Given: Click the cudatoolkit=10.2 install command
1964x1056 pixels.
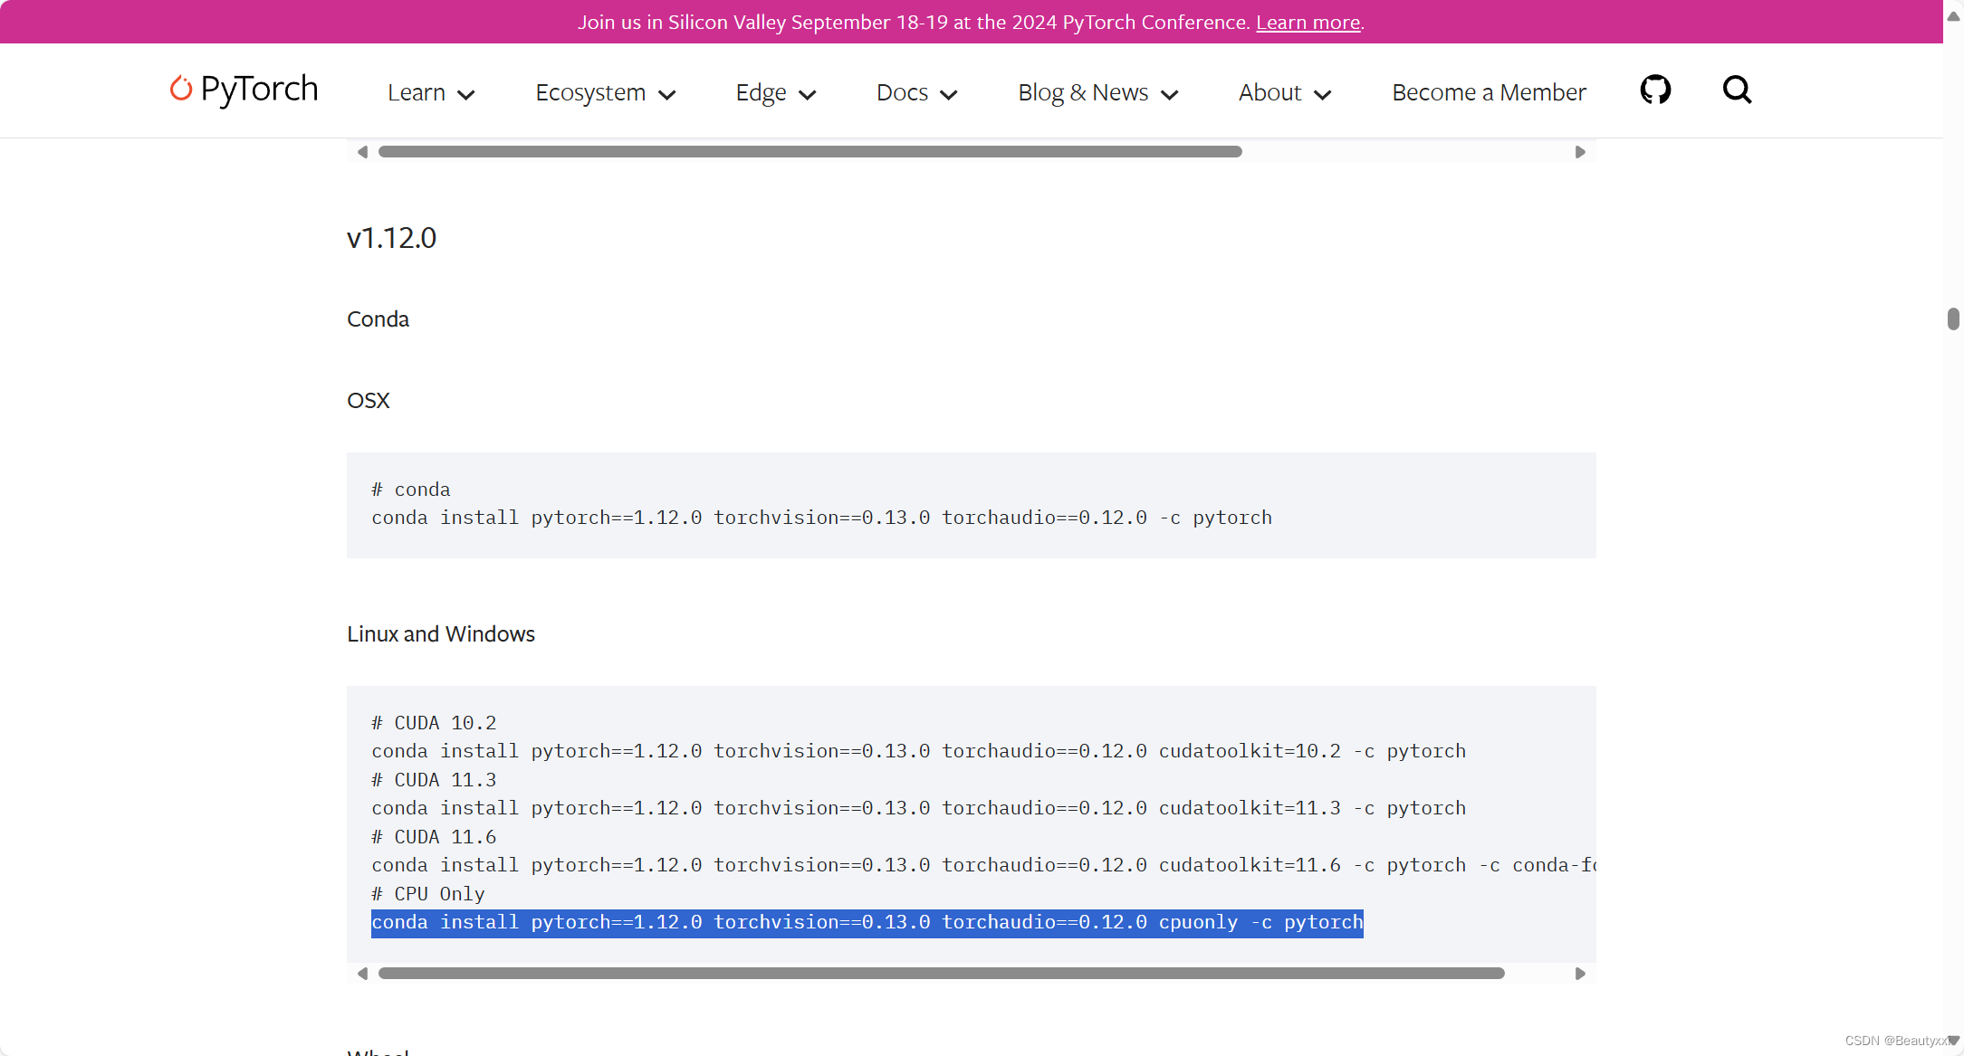Looking at the screenshot, I should 918,751.
